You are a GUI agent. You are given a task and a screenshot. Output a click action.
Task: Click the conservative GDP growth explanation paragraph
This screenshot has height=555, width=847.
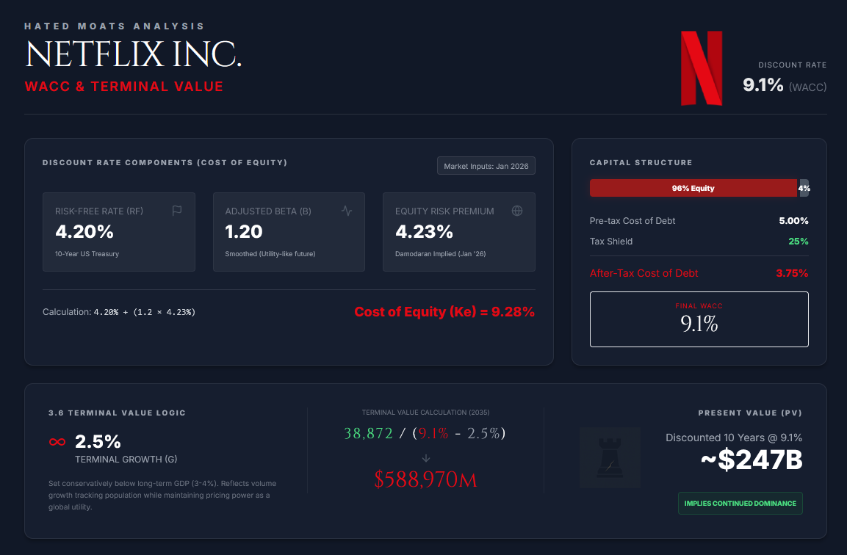[162, 495]
